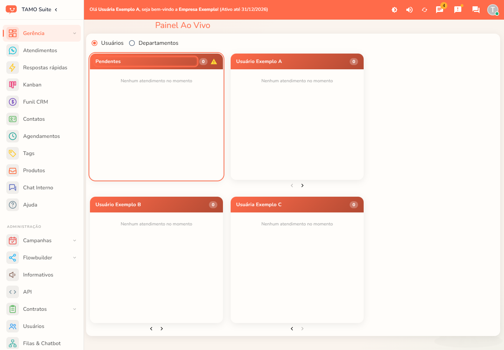Click the Usuária Exemplo C card header
504x350 pixels.
coord(297,205)
